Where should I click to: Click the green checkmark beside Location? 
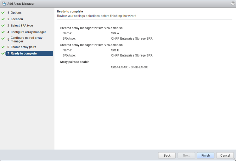(3, 19)
